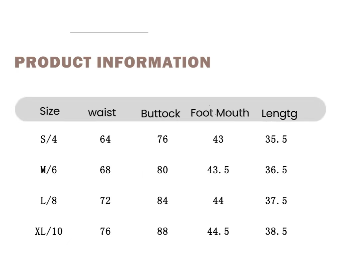Viewport: 341px width, 260px height.
Task: Select length value 37.5
Action: pos(276,201)
